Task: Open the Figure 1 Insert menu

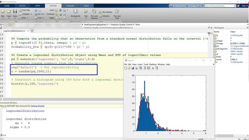Action: pyautogui.click(x=140, y=64)
